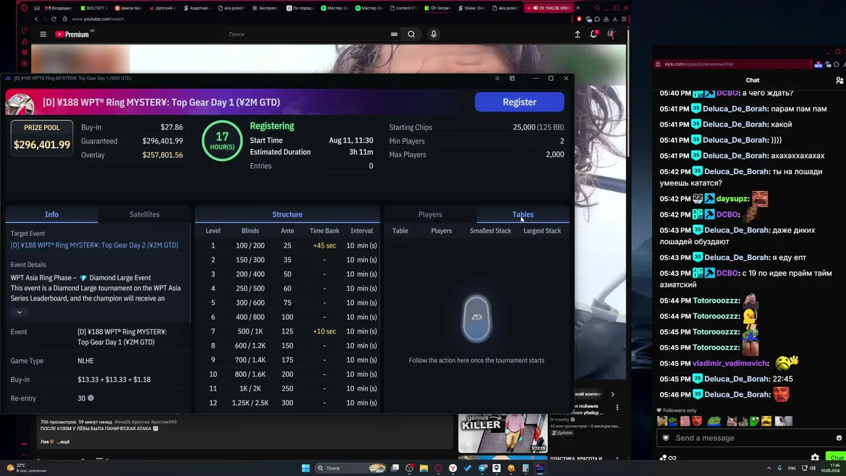846x476 pixels.
Task: Open File Explorer from the taskbar
Action: pos(424,468)
